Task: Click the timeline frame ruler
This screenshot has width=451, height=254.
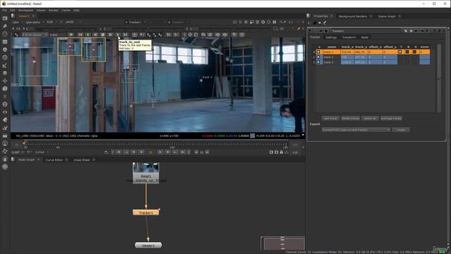Action: click(x=155, y=144)
